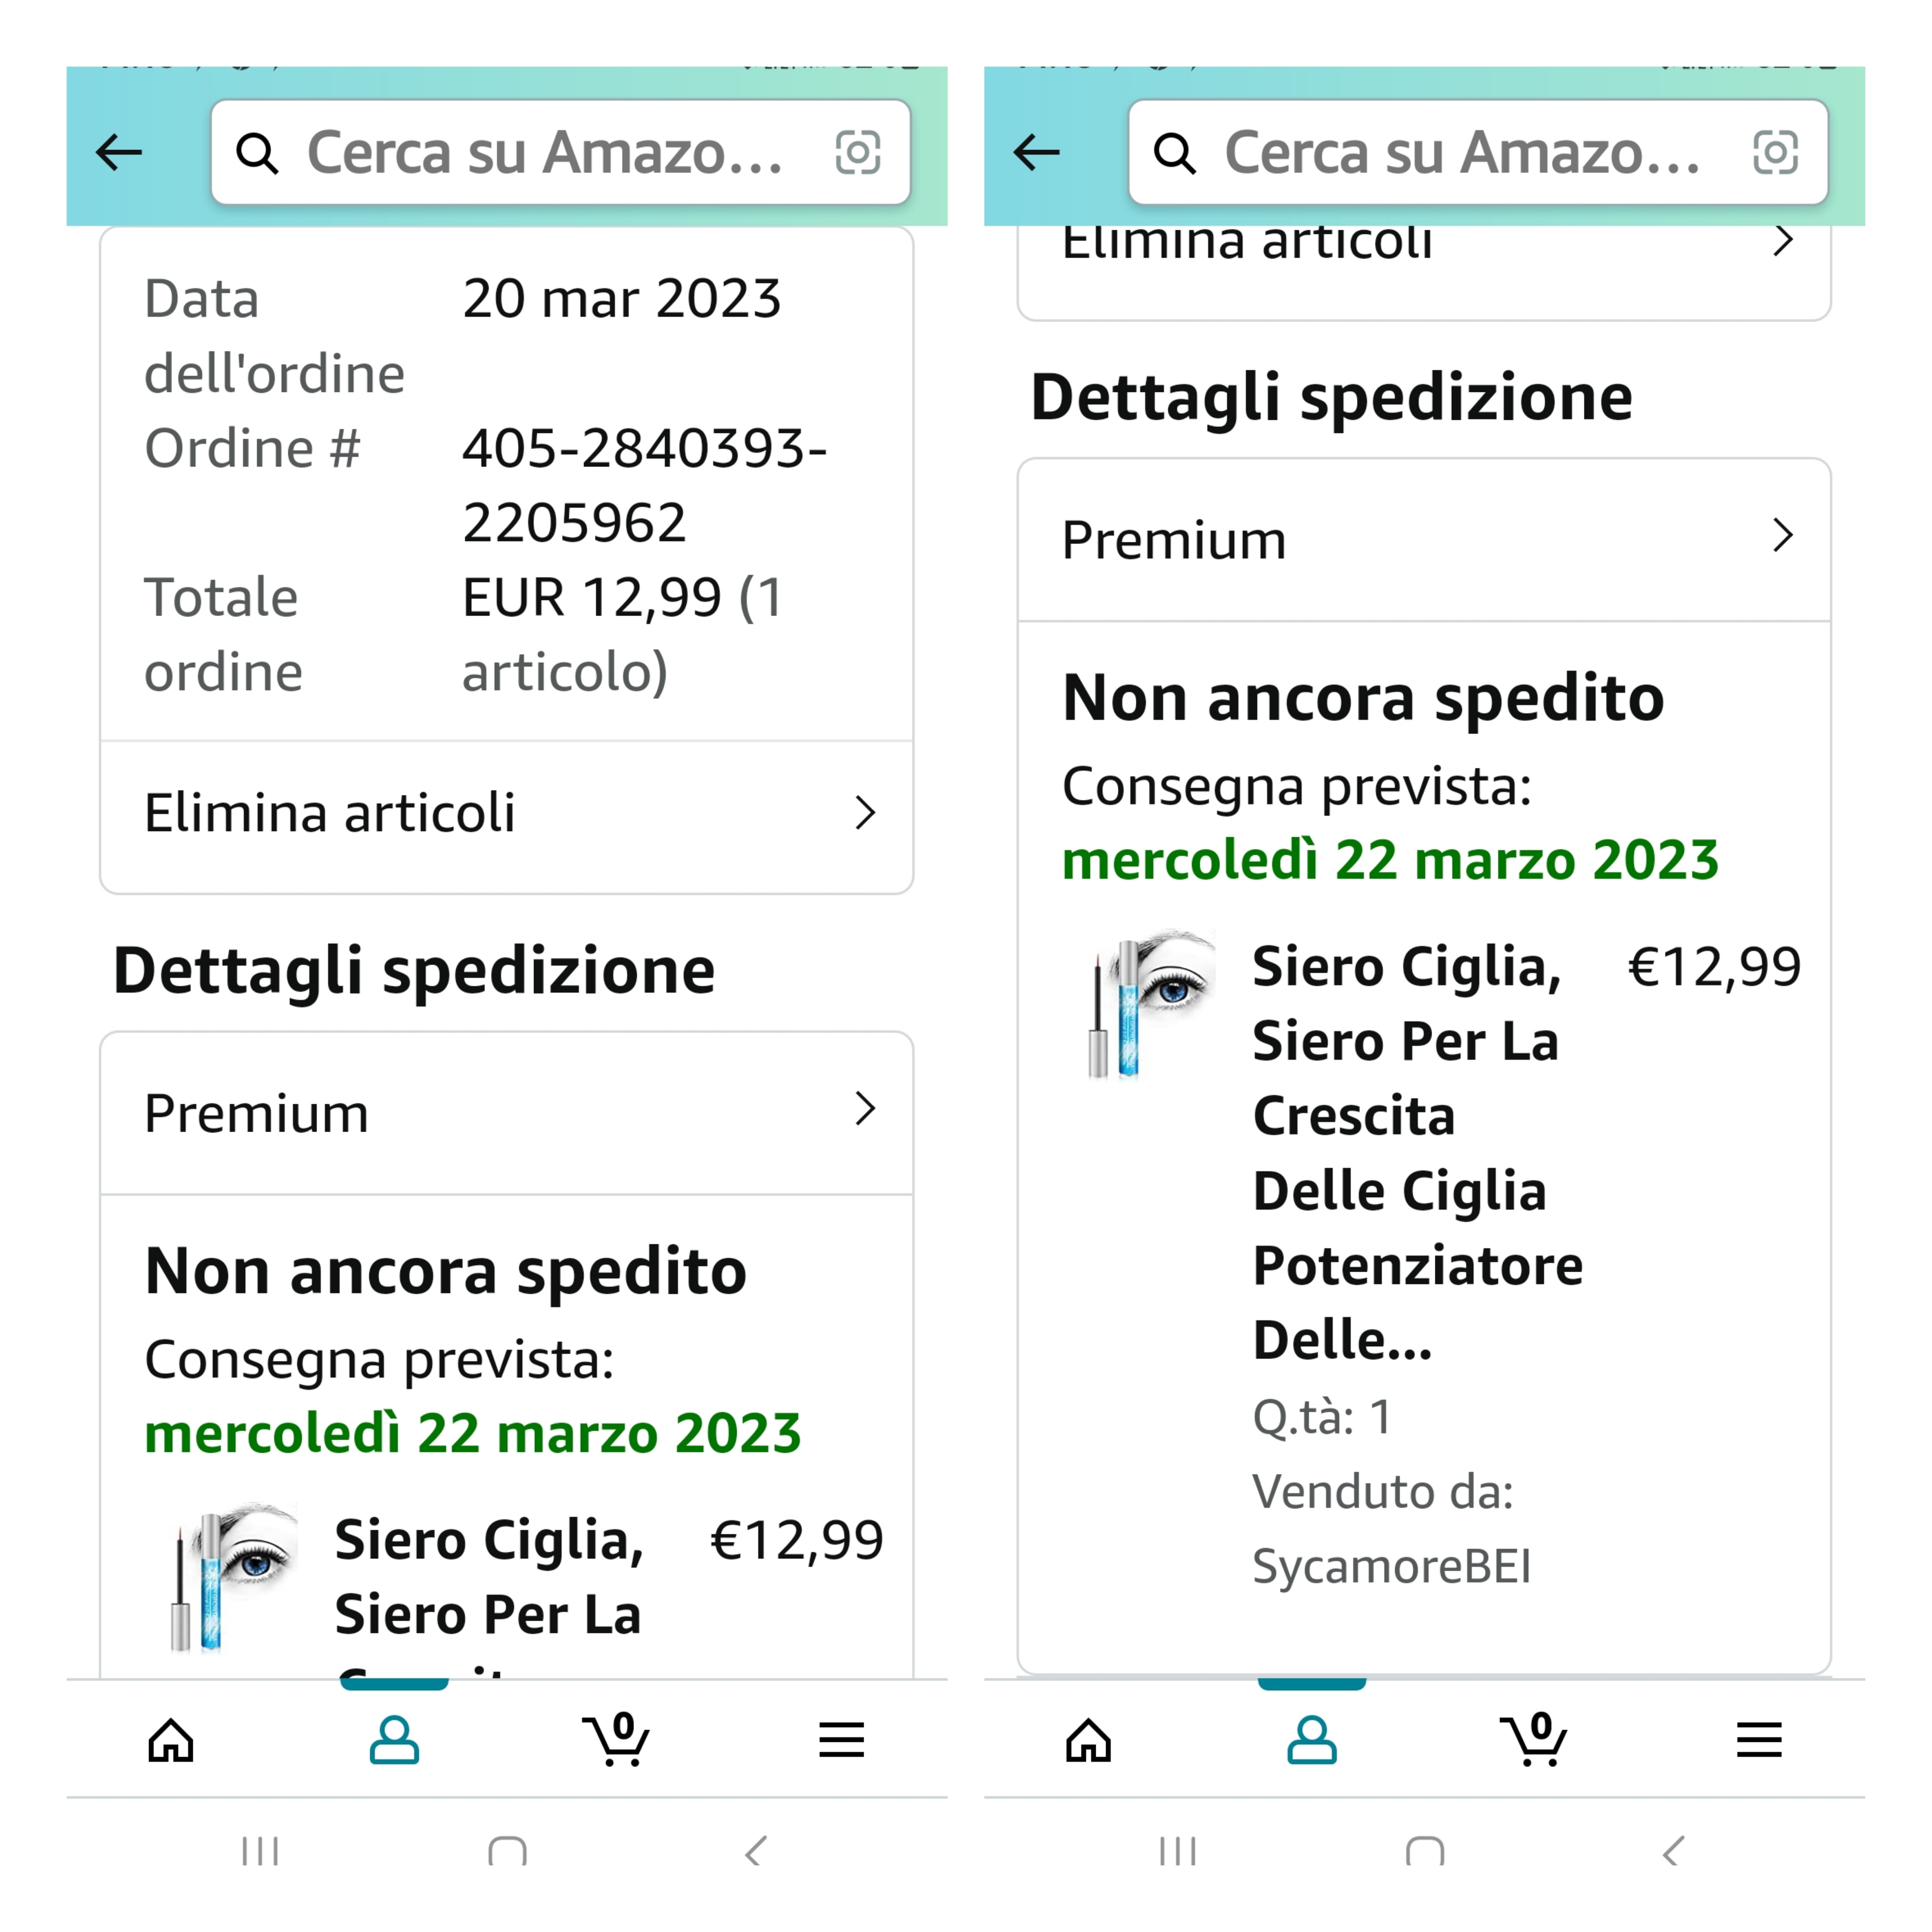This screenshot has height=1932, width=1932.
Task: Expand the Premium shipping chevron on the right screen
Action: tap(1782, 536)
